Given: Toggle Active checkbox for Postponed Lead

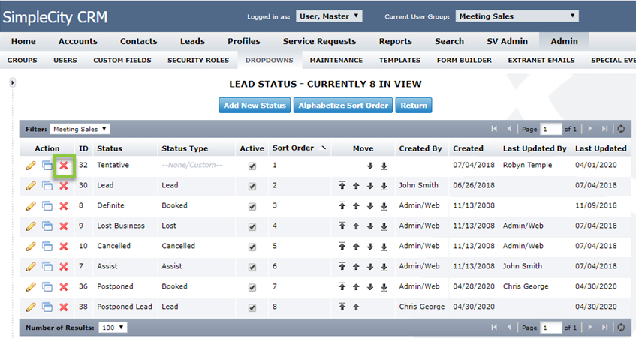Looking at the screenshot, I should tap(252, 307).
